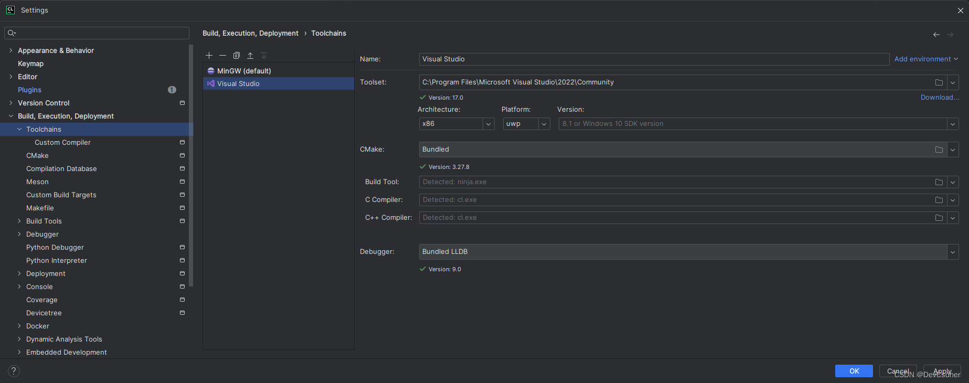The image size is (969, 383).
Task: Open Devicetree settings page
Action: [x=44, y=313]
